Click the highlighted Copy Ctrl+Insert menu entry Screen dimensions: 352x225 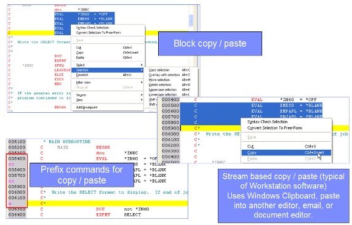[286, 153]
